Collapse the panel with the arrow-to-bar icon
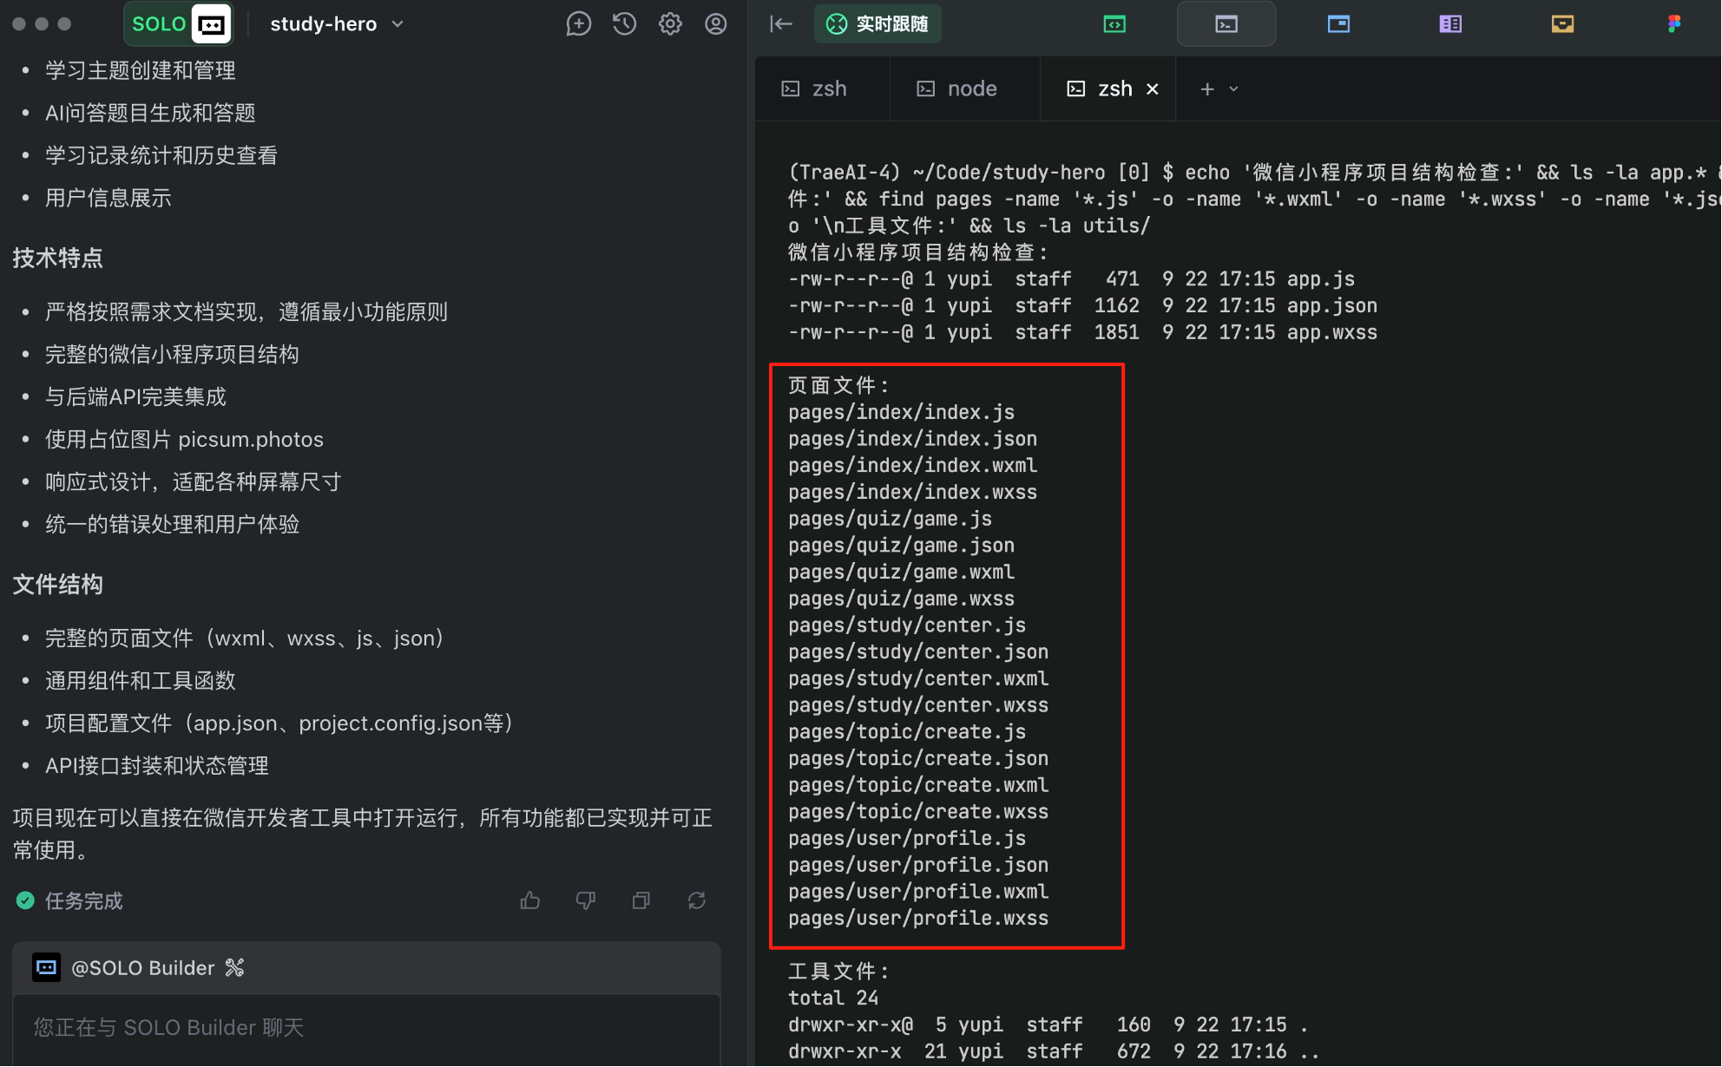1722x1067 pixels. click(x=781, y=24)
